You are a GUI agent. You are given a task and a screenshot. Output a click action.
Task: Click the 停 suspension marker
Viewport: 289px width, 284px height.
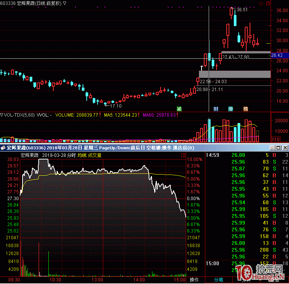click(x=231, y=109)
